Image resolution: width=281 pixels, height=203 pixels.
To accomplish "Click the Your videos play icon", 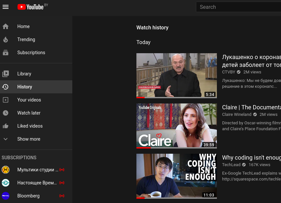I will [6, 100].
